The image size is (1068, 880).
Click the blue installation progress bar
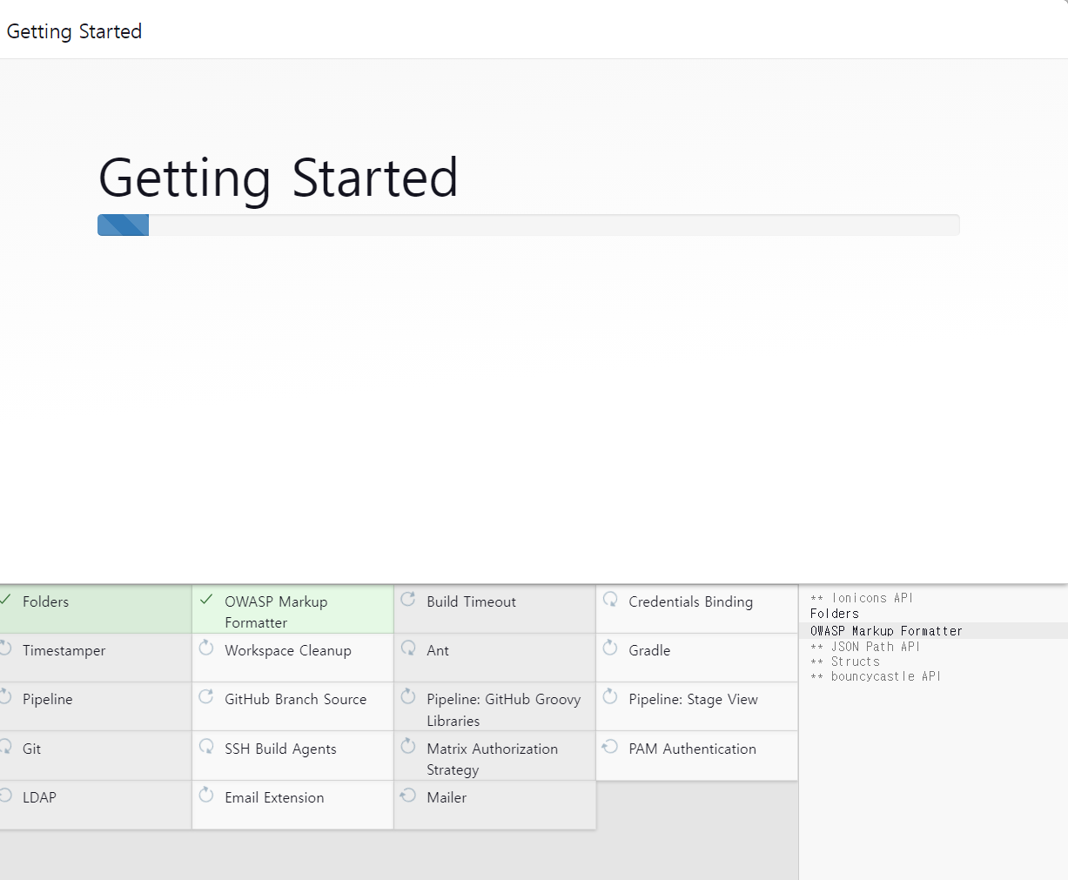point(123,225)
